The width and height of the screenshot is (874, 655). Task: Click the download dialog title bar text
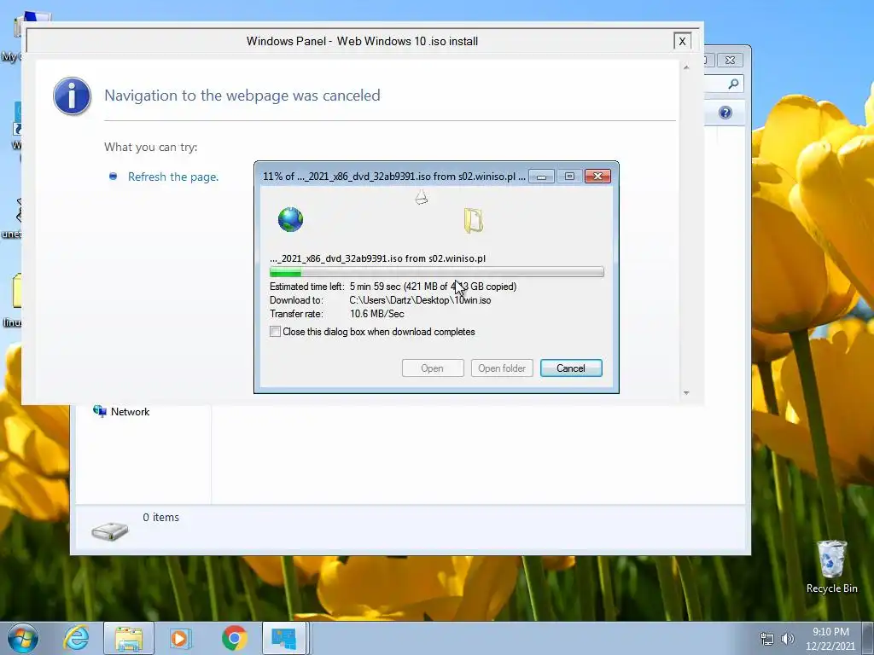click(x=393, y=177)
